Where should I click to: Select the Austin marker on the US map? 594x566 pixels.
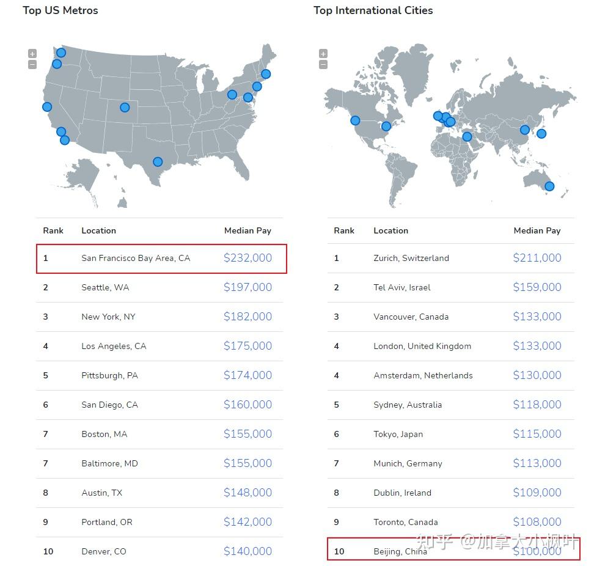(x=158, y=162)
